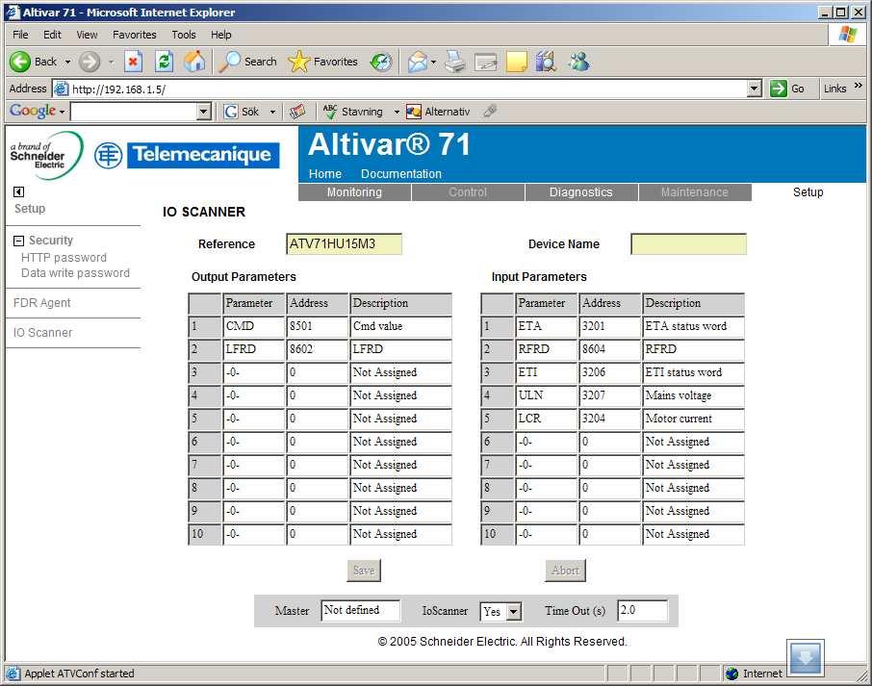Click the Reference ATV71HU15M3 field

point(344,244)
